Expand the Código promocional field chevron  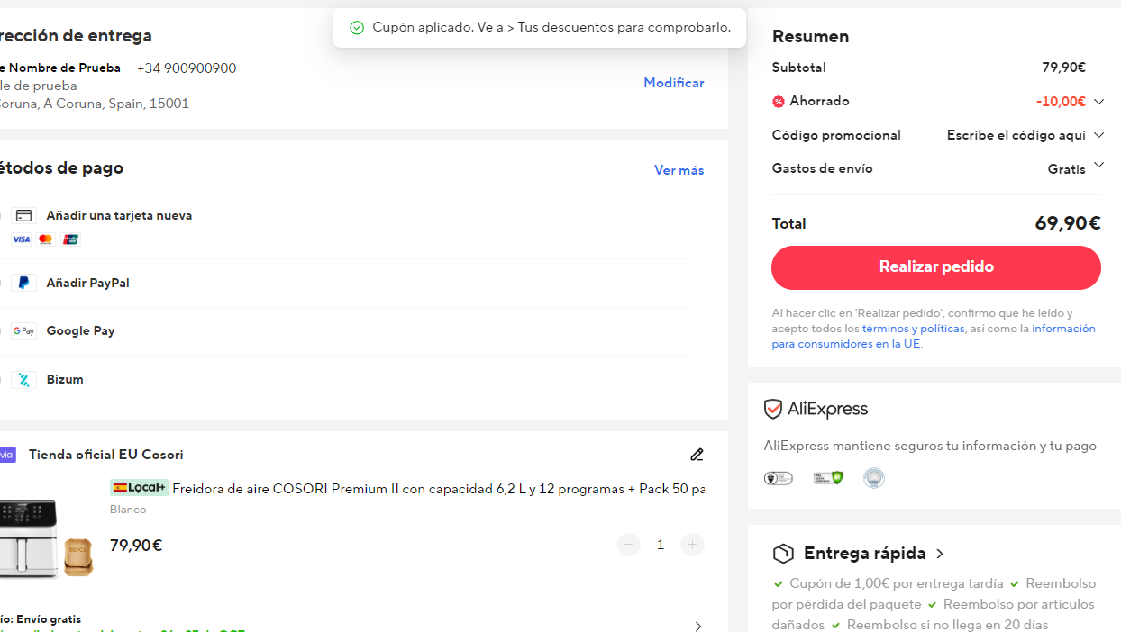coord(1098,135)
